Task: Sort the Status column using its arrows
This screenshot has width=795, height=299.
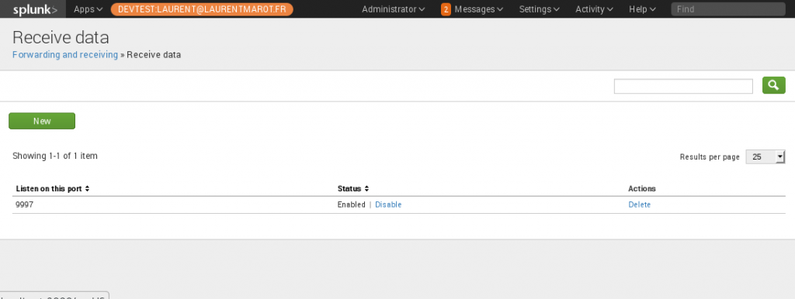Action: click(x=366, y=189)
